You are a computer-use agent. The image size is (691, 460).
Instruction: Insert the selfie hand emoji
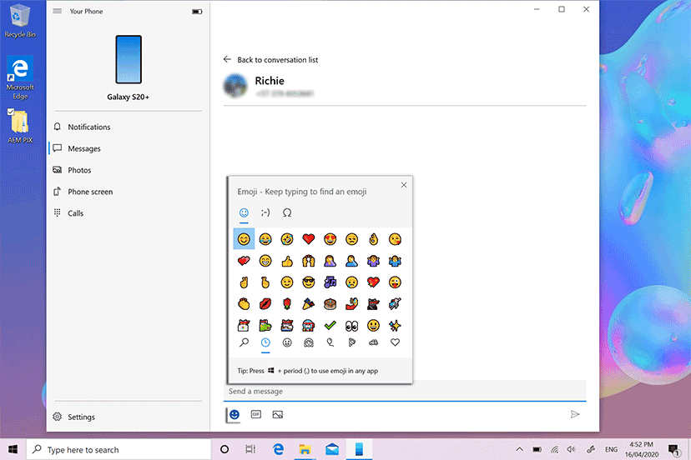pyautogui.click(x=351, y=303)
